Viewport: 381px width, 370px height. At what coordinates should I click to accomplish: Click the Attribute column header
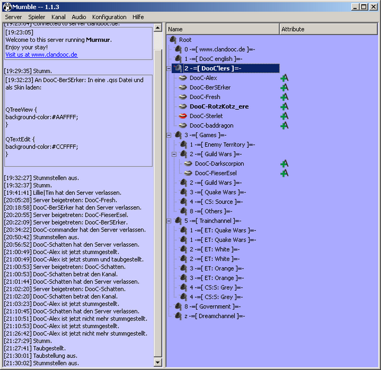click(x=328, y=29)
